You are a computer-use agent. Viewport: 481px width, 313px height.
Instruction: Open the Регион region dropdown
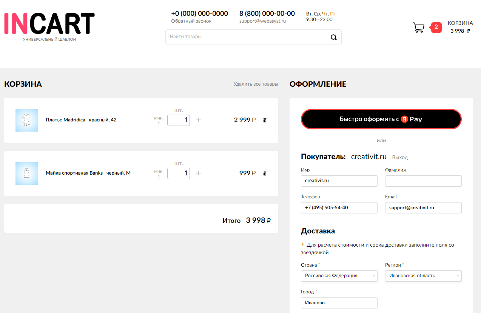(x=423, y=276)
